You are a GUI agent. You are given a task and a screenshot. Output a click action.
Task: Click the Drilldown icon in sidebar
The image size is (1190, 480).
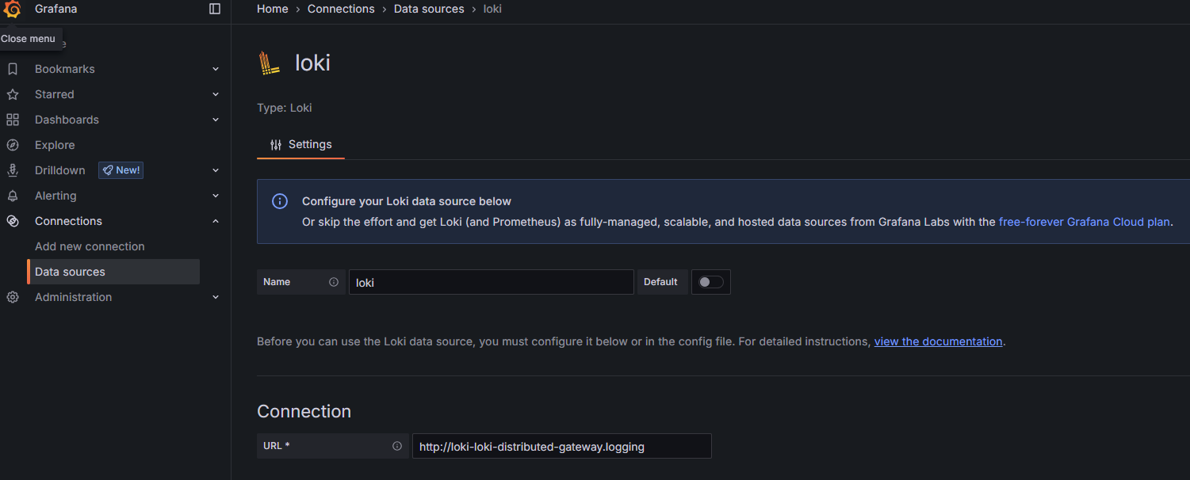(13, 170)
